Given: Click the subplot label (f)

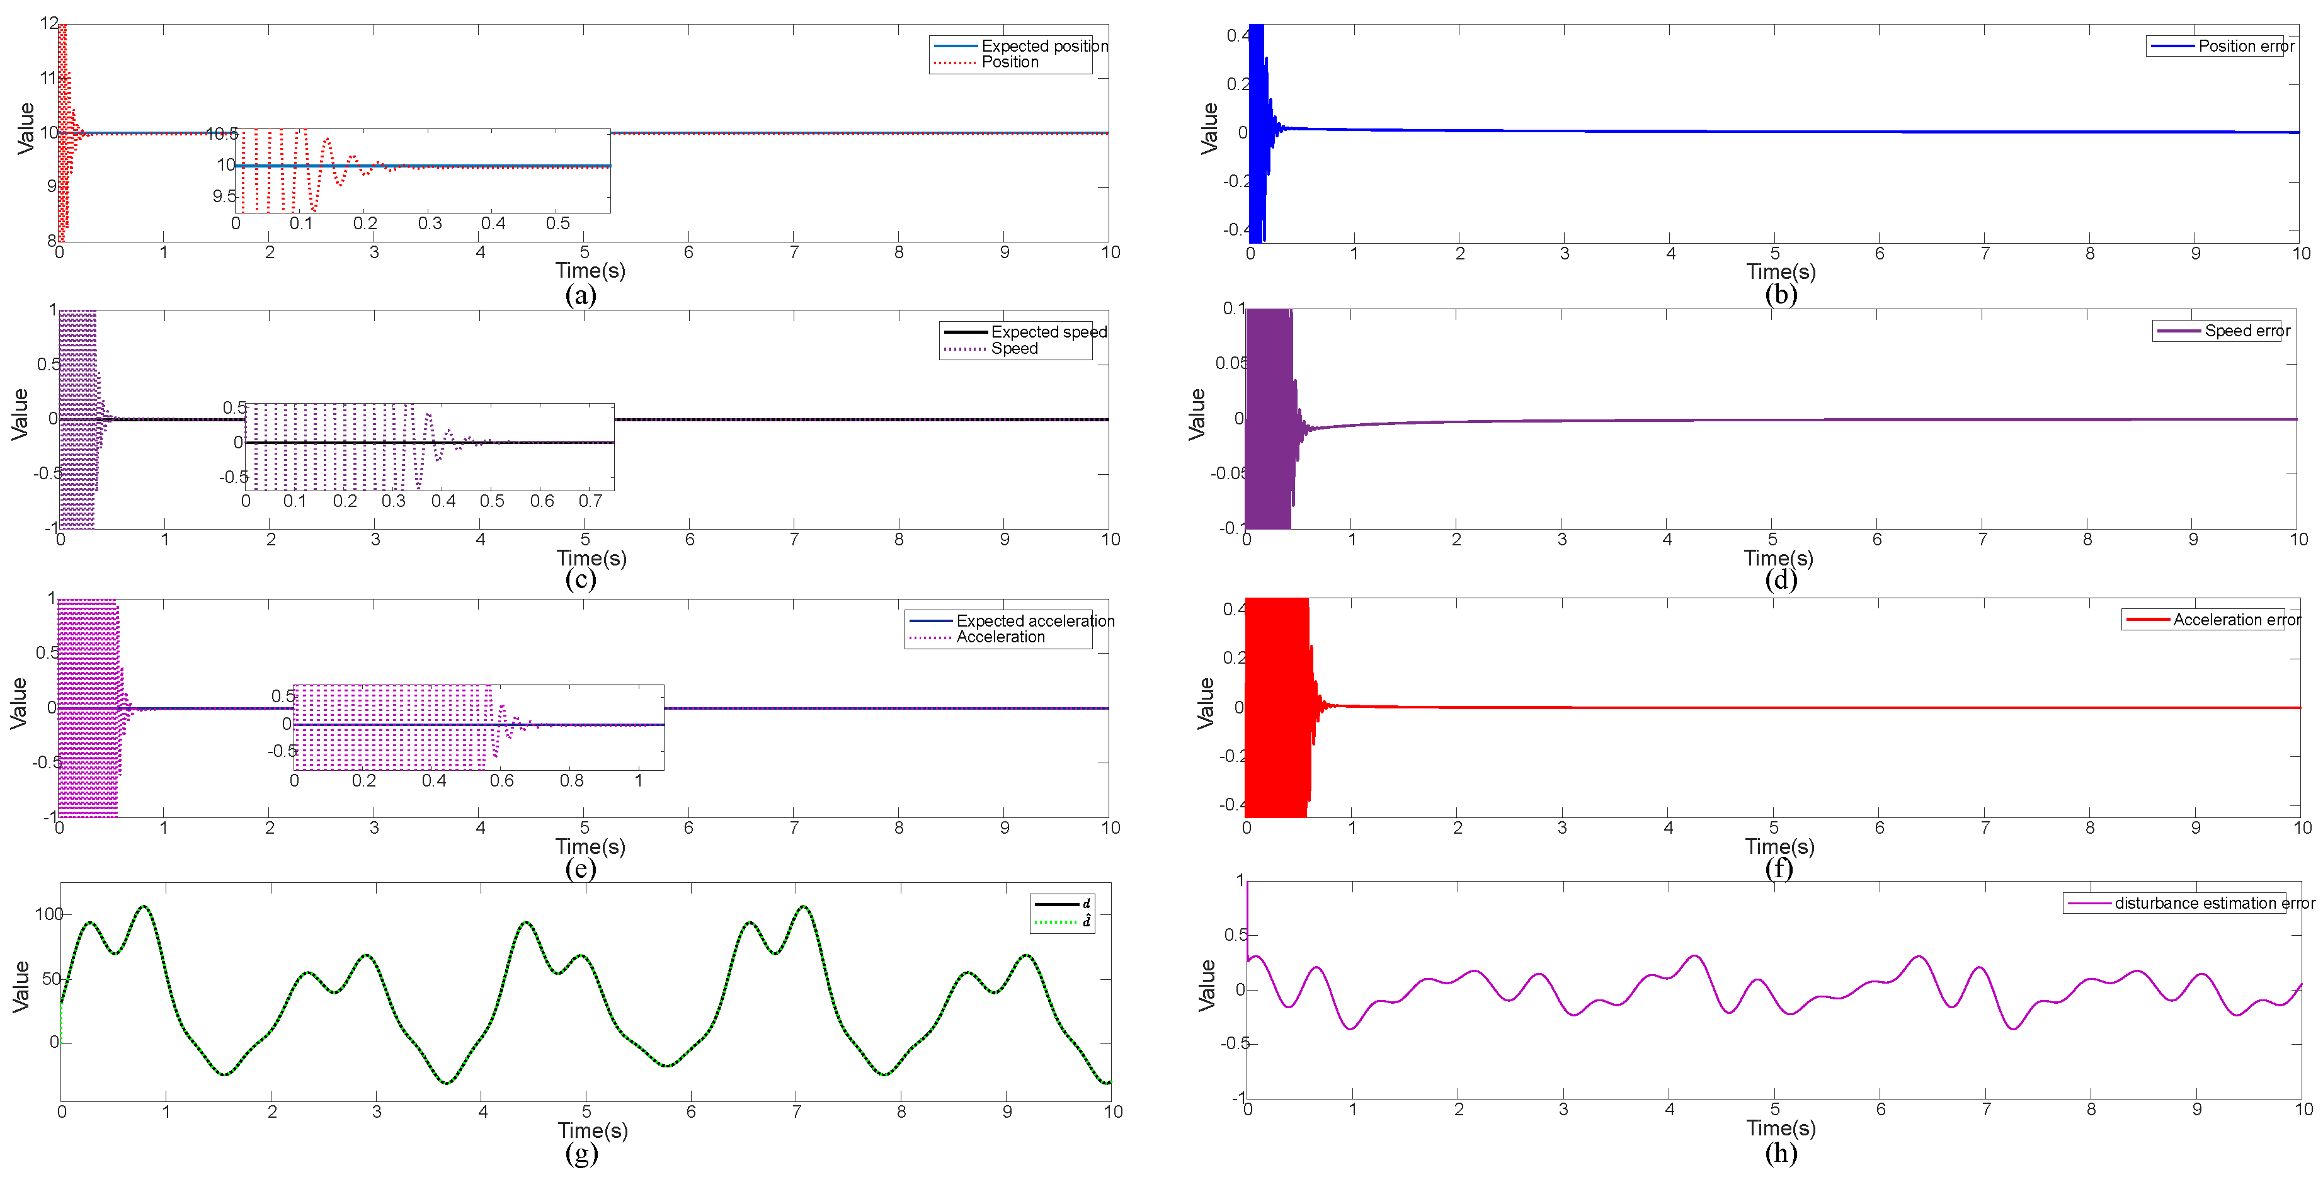Looking at the screenshot, I should pos(1779,868).
